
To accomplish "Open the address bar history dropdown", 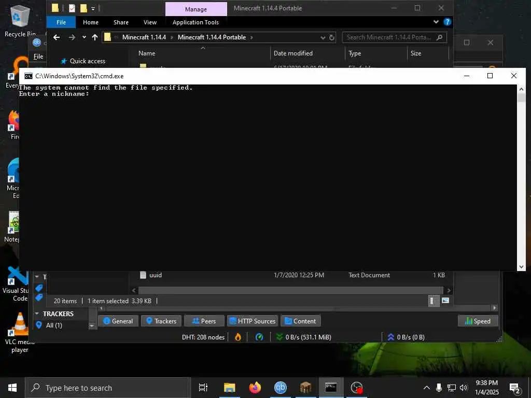I will click(323, 37).
